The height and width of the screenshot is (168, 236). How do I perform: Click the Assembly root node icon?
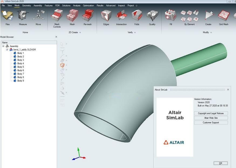point(7,46)
